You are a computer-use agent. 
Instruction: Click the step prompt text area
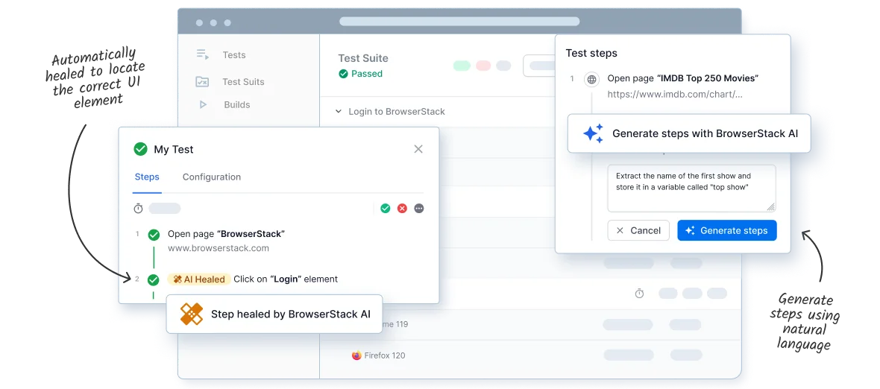pyautogui.click(x=691, y=188)
